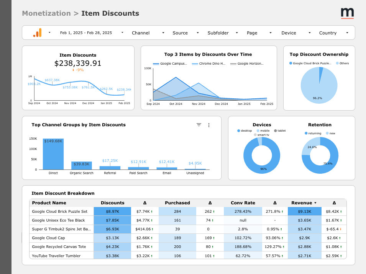Toggle the Google Campus legend series
The image size is (366, 274).
click(170, 64)
